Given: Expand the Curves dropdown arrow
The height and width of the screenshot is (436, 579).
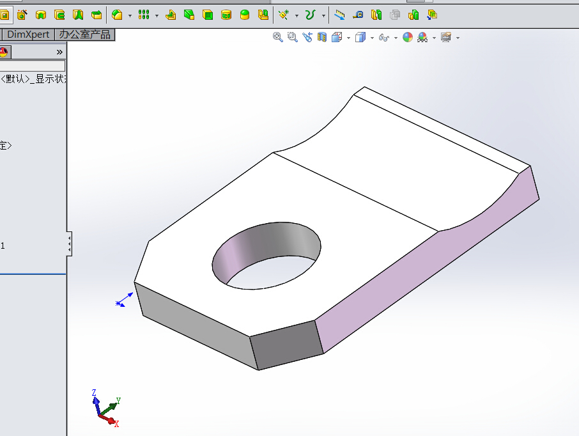Looking at the screenshot, I should point(323,15).
